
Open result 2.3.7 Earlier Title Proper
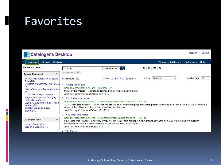(x=78, y=98)
